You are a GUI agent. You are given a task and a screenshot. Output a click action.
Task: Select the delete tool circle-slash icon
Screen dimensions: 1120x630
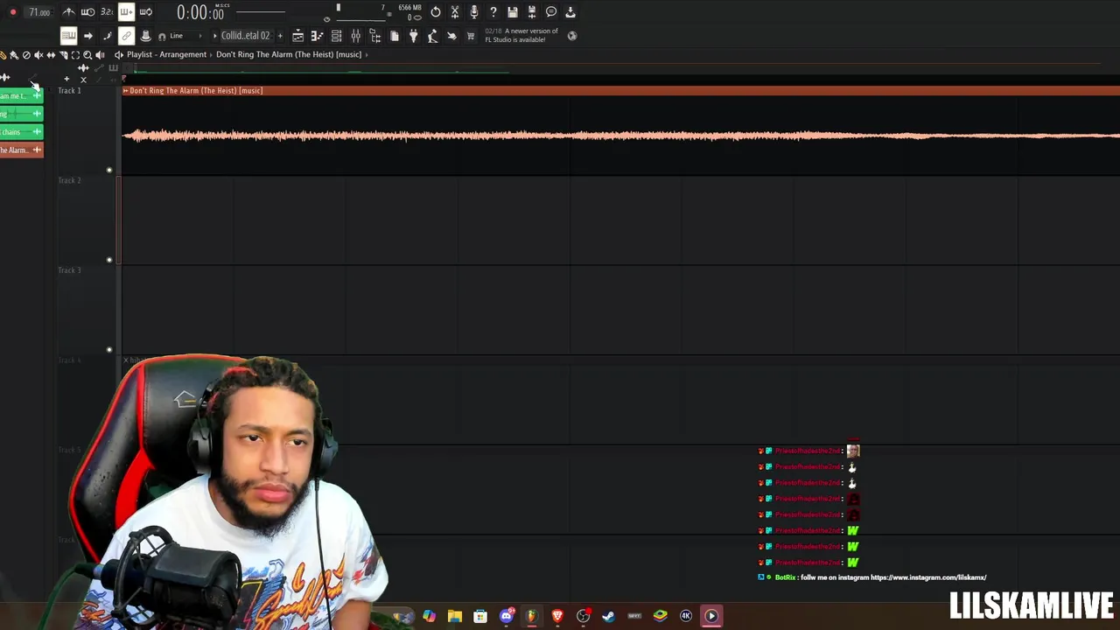(x=26, y=55)
